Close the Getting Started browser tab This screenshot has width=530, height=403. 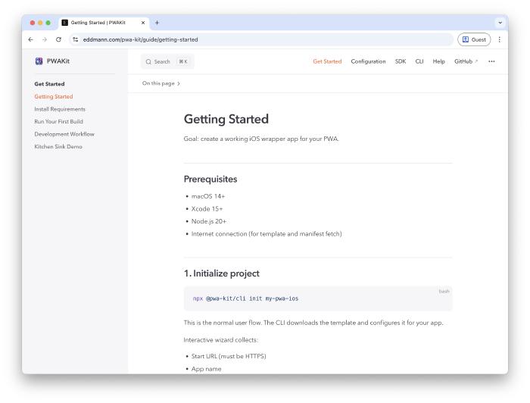click(143, 22)
